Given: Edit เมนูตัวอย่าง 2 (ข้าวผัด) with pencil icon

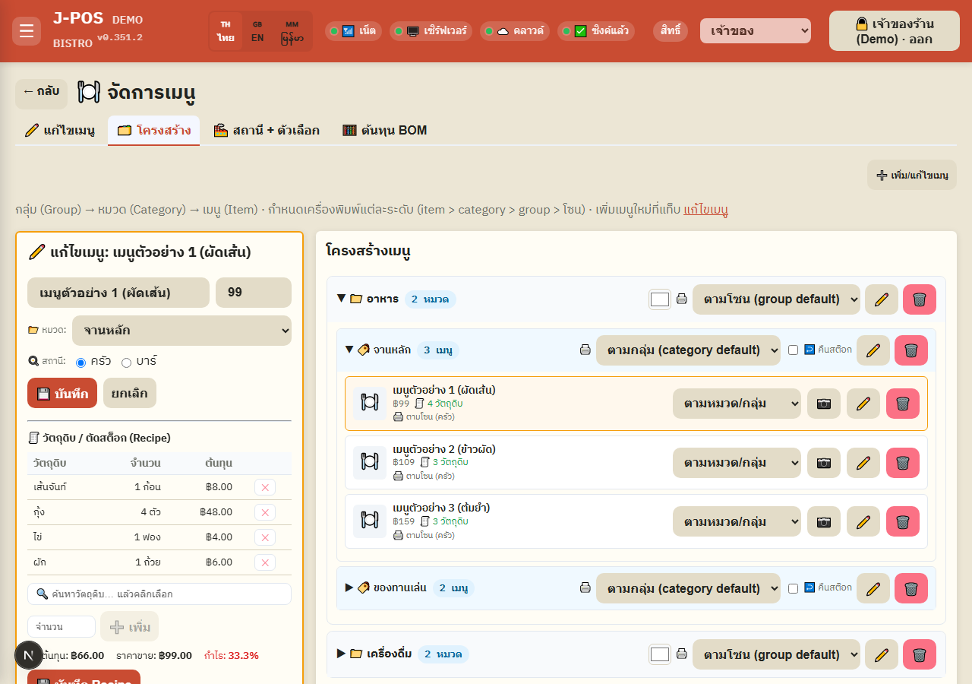Looking at the screenshot, I should [863, 463].
